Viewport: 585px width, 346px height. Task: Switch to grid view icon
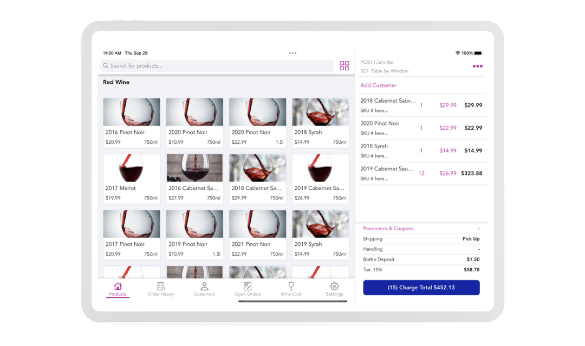[344, 66]
